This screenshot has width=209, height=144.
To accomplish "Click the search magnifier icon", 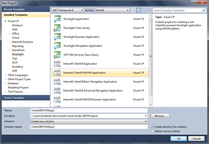I will pos(204,10).
